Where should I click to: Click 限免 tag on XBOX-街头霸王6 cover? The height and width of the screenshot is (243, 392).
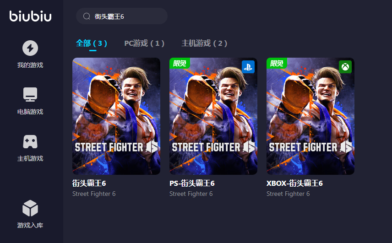click(x=277, y=63)
